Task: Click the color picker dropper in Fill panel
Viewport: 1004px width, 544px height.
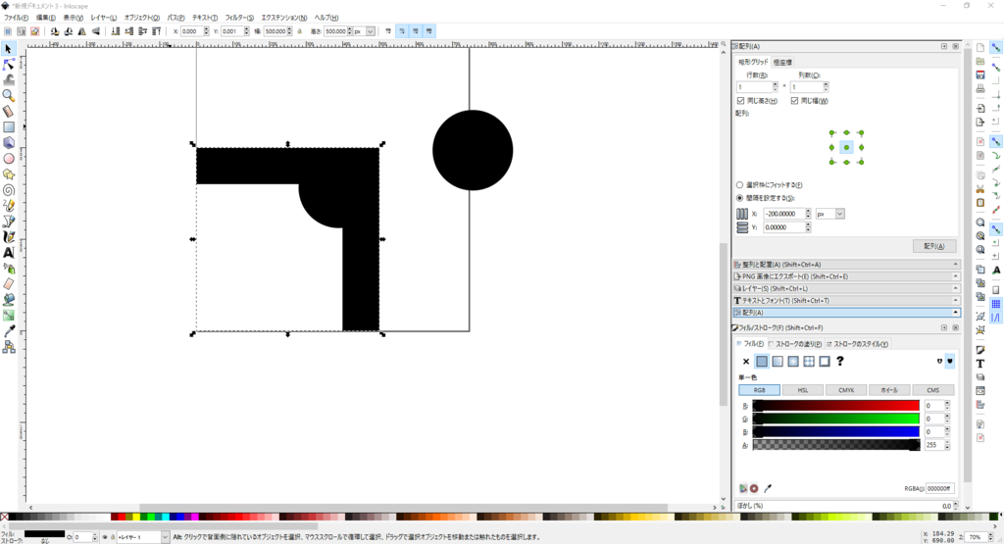Action: [768, 488]
